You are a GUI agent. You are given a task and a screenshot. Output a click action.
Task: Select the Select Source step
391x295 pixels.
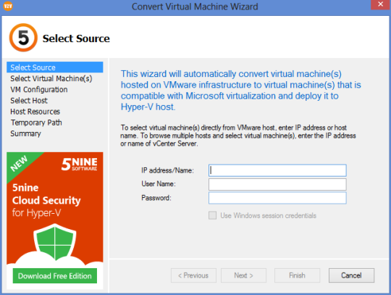[55, 67]
